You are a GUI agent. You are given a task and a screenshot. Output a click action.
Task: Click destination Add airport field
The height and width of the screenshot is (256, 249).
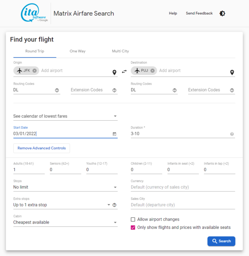coord(194,70)
